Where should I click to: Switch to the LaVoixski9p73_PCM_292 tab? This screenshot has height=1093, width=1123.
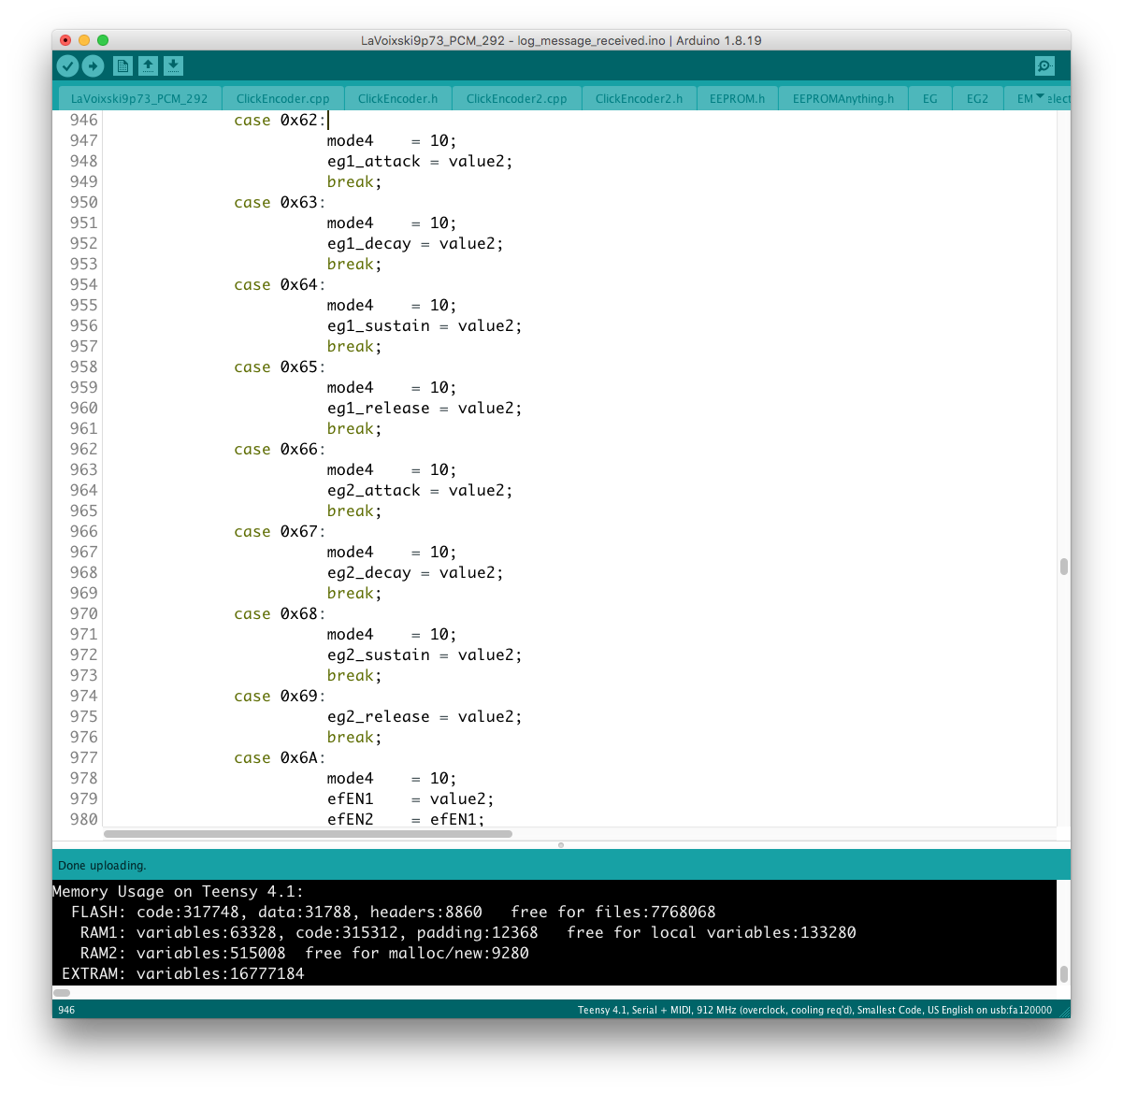[139, 98]
